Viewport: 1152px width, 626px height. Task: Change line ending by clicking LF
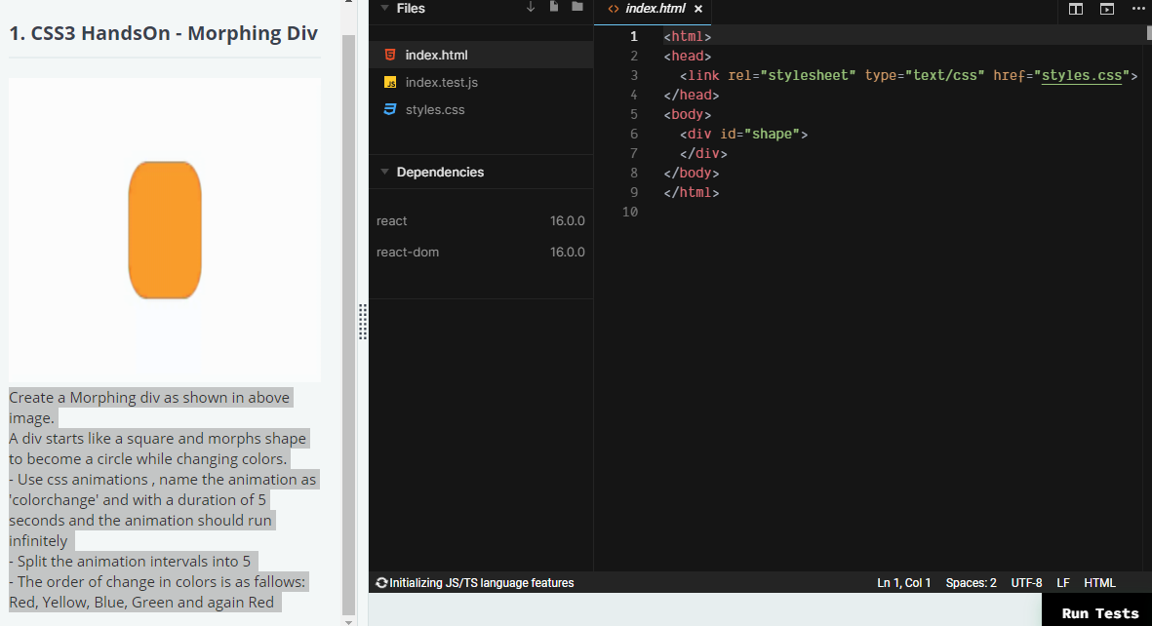[1063, 582]
